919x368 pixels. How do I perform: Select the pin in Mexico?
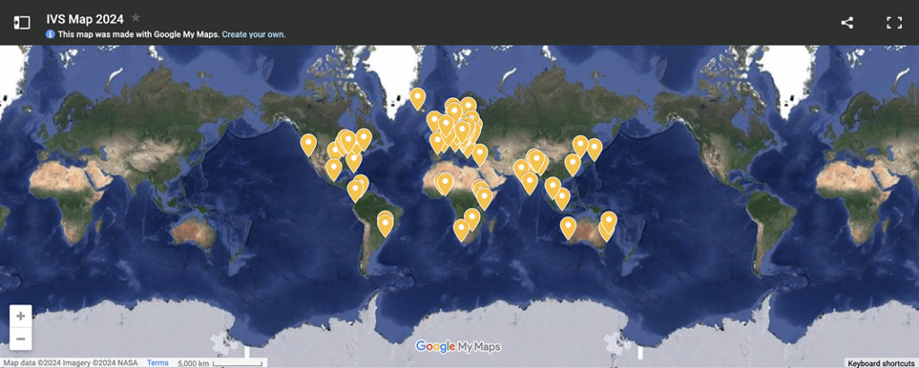pyautogui.click(x=334, y=168)
